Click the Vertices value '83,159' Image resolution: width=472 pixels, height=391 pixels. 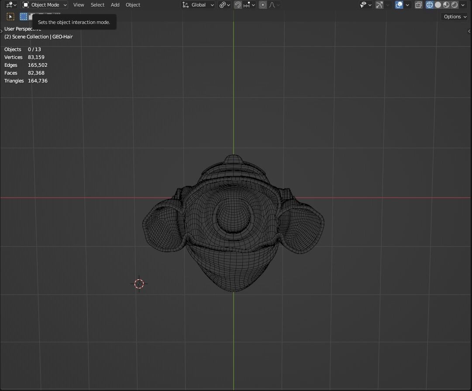pyautogui.click(x=36, y=57)
